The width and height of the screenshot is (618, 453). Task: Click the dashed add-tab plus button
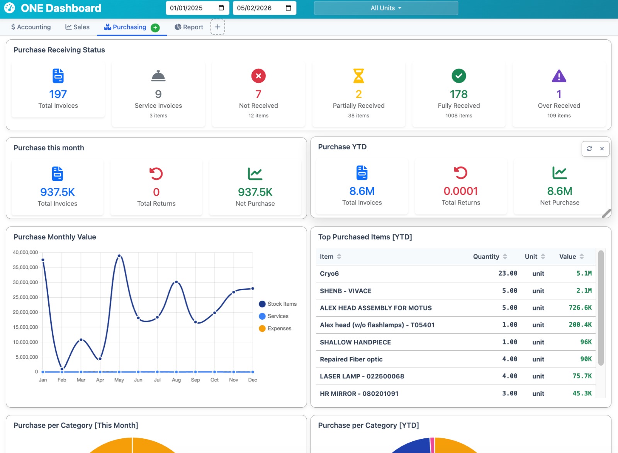point(217,27)
